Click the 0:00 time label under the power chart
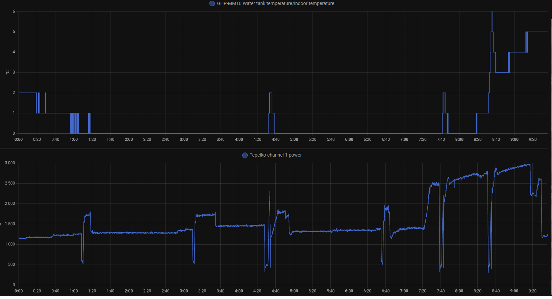Image resolution: width=552 pixels, height=299 pixels. 19,291
